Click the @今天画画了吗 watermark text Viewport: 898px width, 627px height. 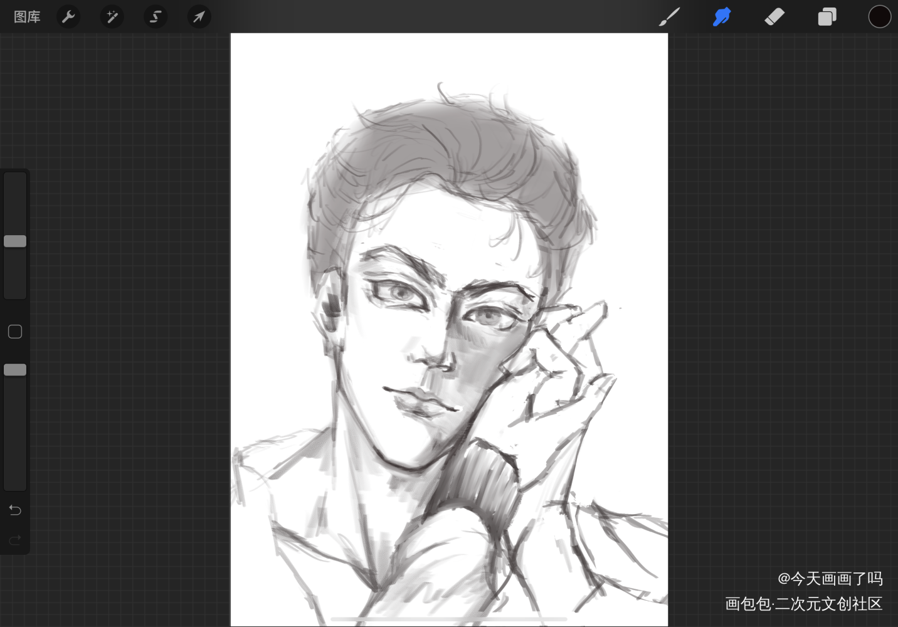[830, 578]
